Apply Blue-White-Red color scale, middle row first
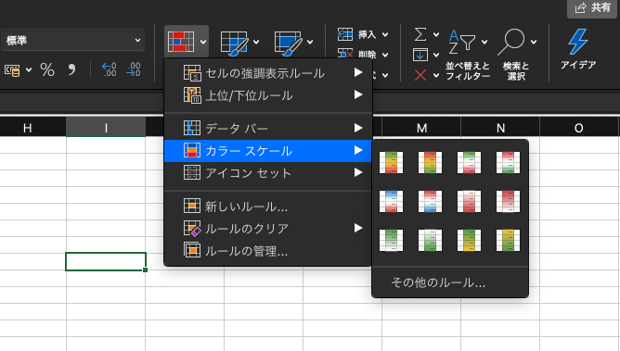The height and width of the screenshot is (351, 620). [391, 202]
